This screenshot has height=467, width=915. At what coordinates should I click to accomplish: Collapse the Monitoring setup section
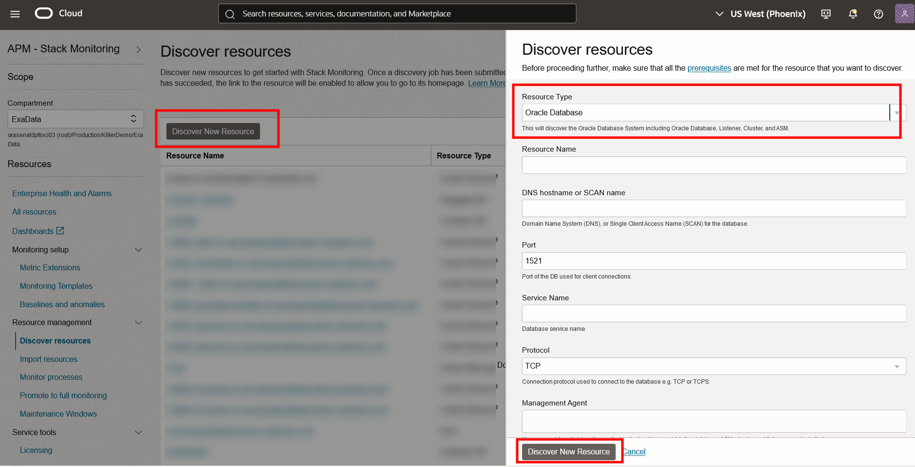tap(139, 249)
